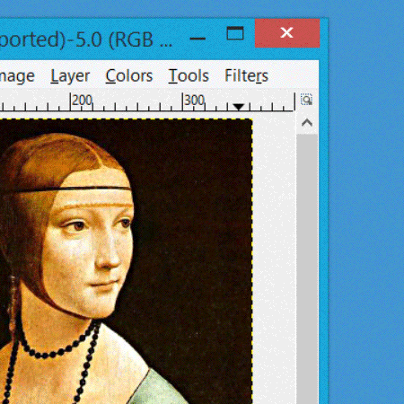Image resolution: width=404 pixels, height=404 pixels.
Task: Click the 200 mark on the horizontal ruler
Action: pyautogui.click(x=82, y=101)
